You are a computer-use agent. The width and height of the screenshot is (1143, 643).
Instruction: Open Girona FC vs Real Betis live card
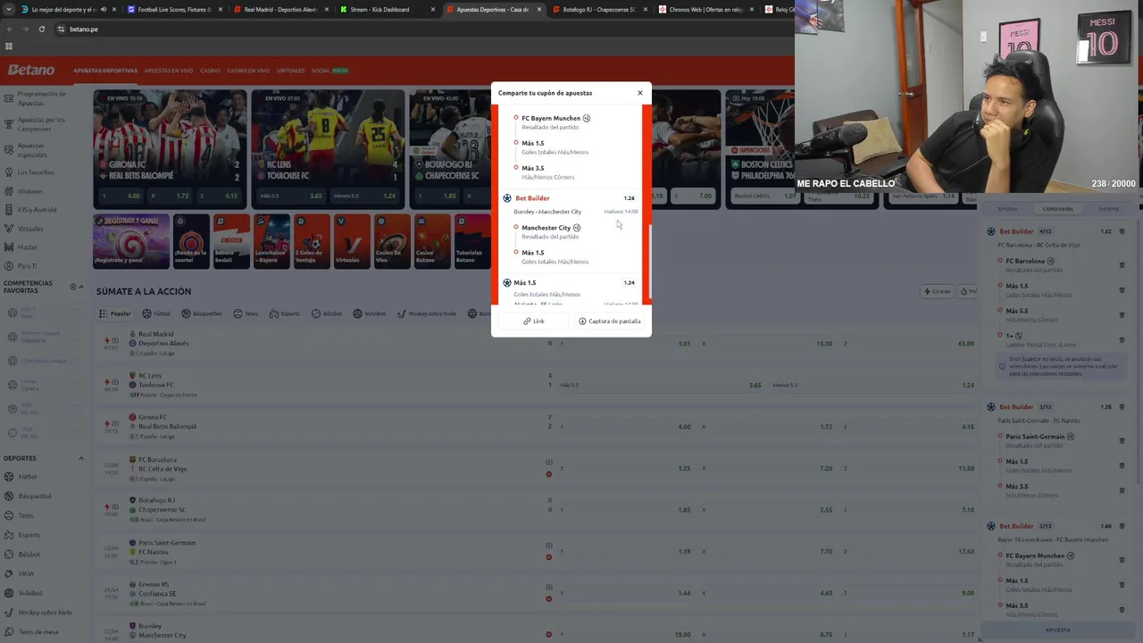click(x=170, y=148)
